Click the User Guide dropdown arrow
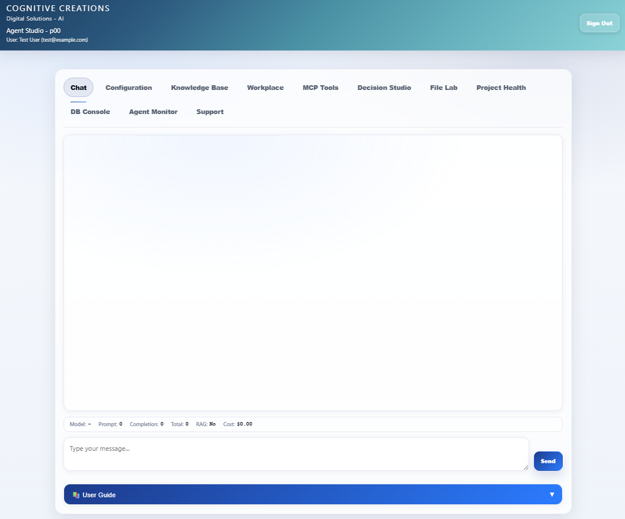 pyautogui.click(x=552, y=494)
